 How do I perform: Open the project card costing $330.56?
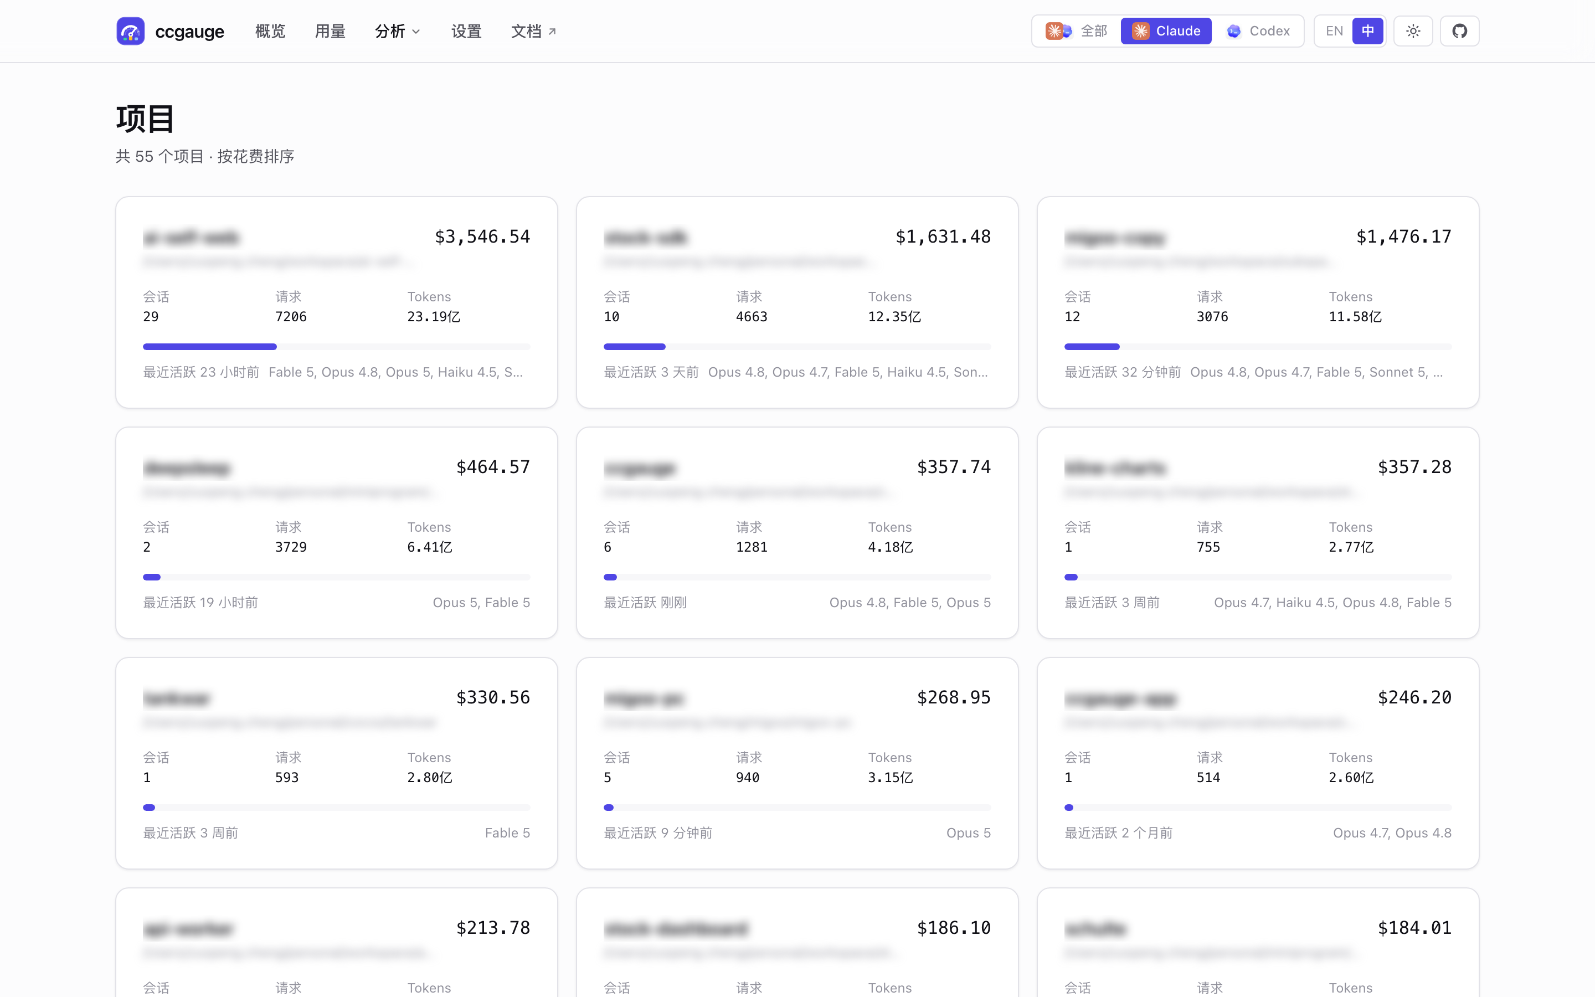(x=337, y=763)
